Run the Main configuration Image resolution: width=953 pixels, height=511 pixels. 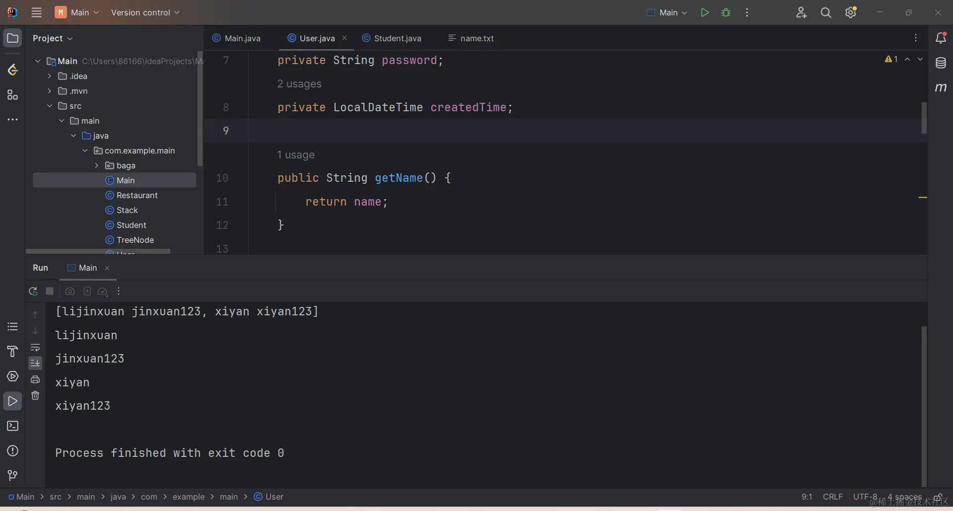pos(704,12)
